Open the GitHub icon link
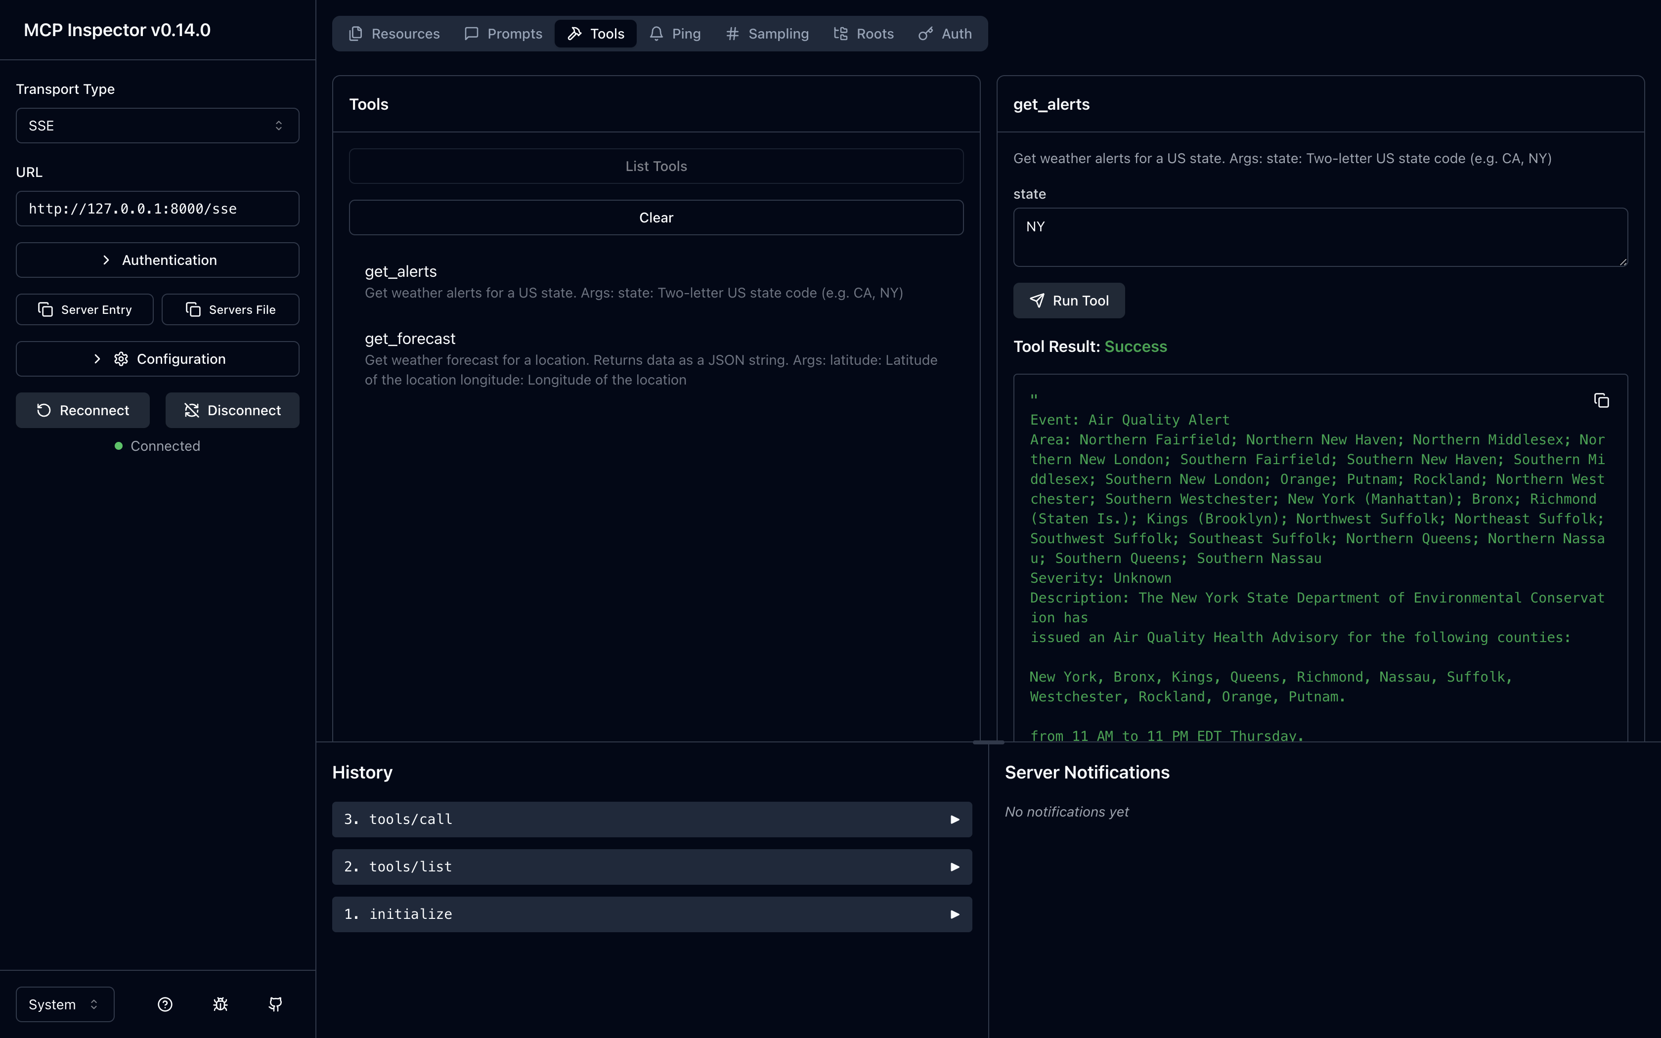Screen dimensions: 1661x1038 coord(275,1004)
